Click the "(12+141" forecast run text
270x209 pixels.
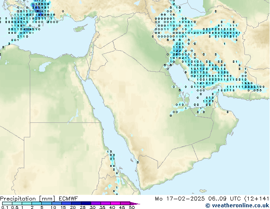256,199
